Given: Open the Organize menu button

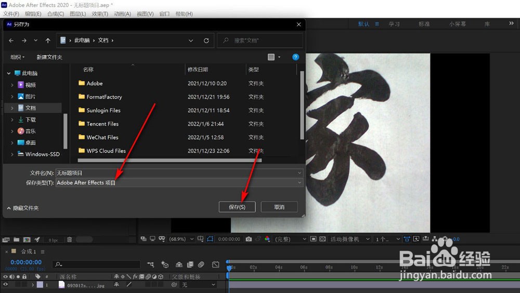Looking at the screenshot, I should 17,57.
